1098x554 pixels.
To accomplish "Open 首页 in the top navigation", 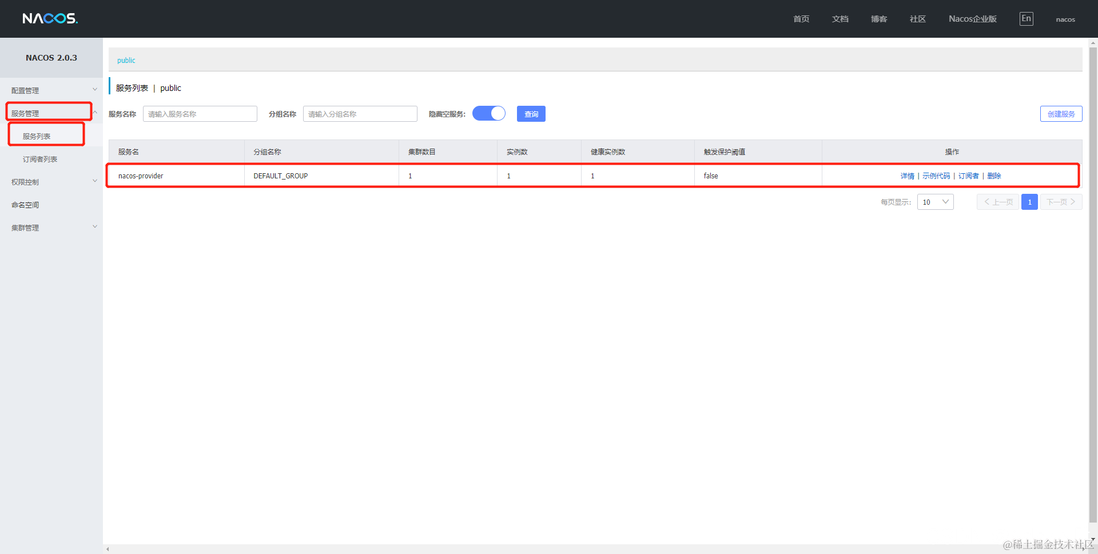I will tap(801, 19).
